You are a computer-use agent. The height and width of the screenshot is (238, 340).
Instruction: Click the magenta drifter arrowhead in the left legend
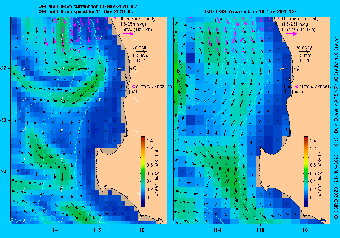tap(134, 87)
